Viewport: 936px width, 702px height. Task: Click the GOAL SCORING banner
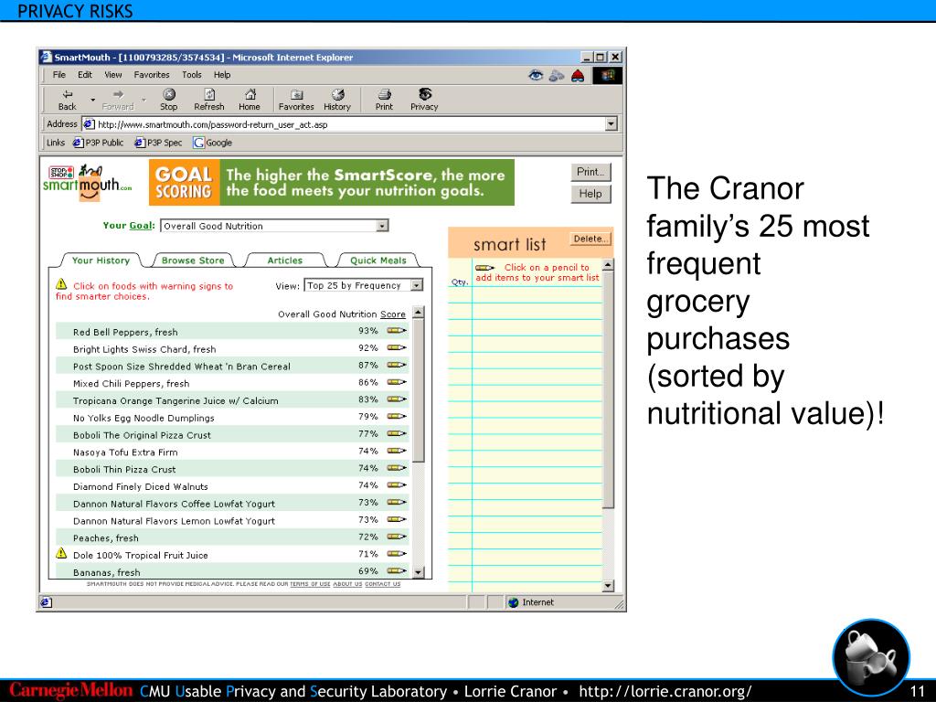point(331,183)
